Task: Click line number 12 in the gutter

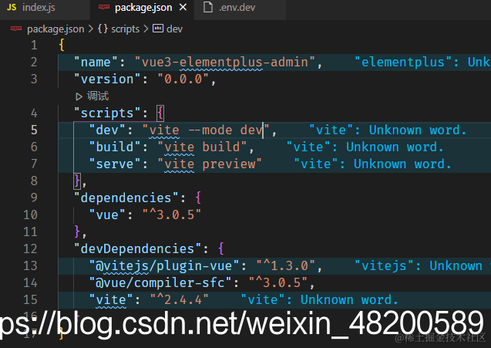Action: (x=30, y=249)
